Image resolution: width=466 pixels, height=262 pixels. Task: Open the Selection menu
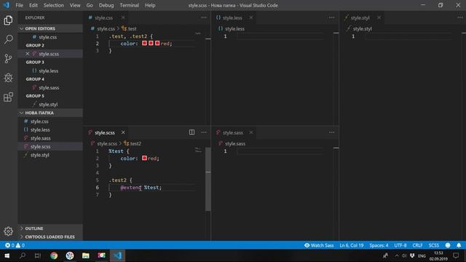click(53, 5)
